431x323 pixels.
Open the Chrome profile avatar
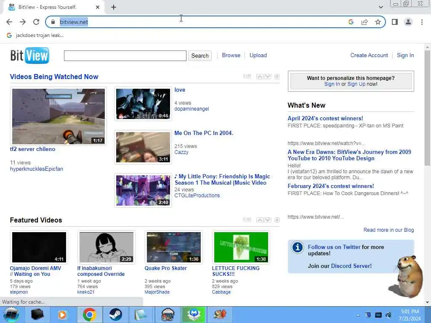[x=408, y=22]
